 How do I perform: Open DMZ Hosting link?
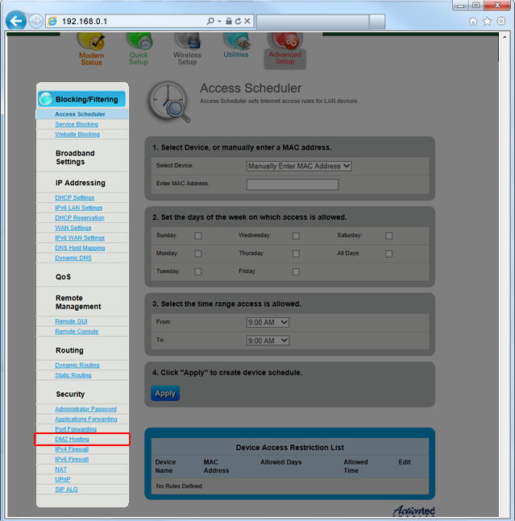[73, 439]
